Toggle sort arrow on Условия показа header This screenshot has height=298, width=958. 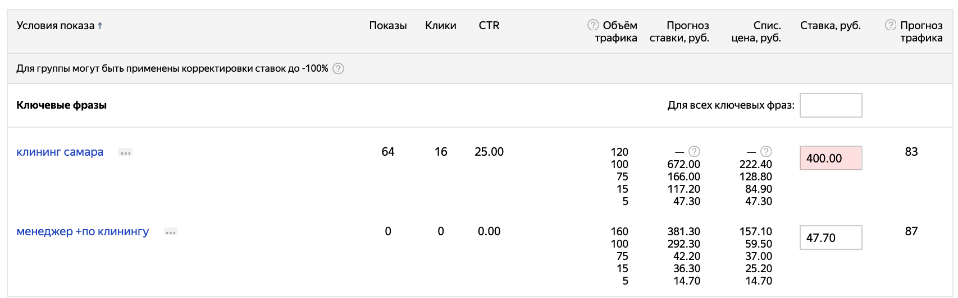(100, 26)
